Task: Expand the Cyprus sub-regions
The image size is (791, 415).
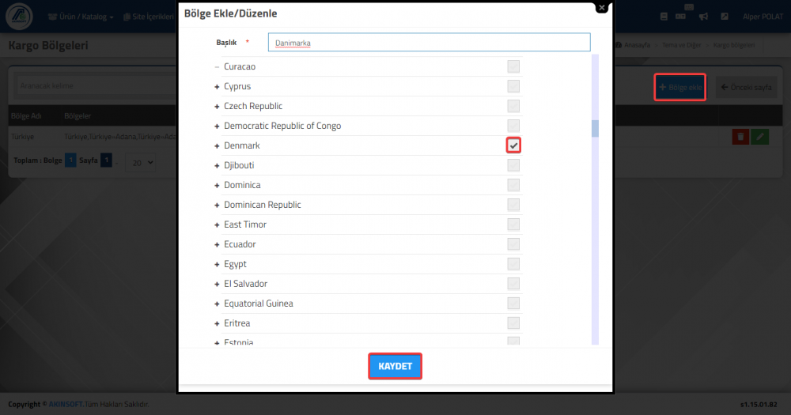Action: pyautogui.click(x=217, y=87)
